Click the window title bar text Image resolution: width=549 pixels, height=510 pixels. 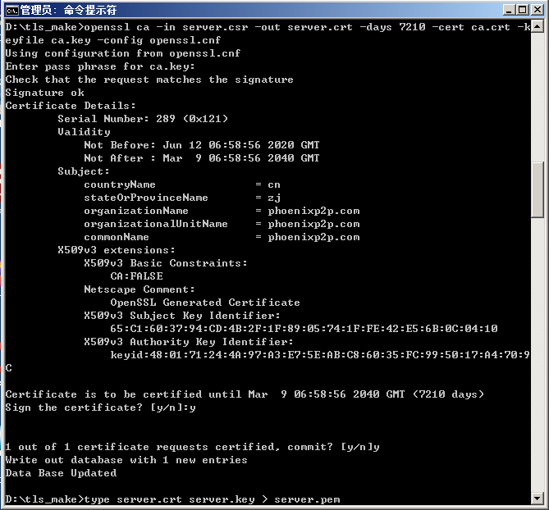click(x=68, y=10)
